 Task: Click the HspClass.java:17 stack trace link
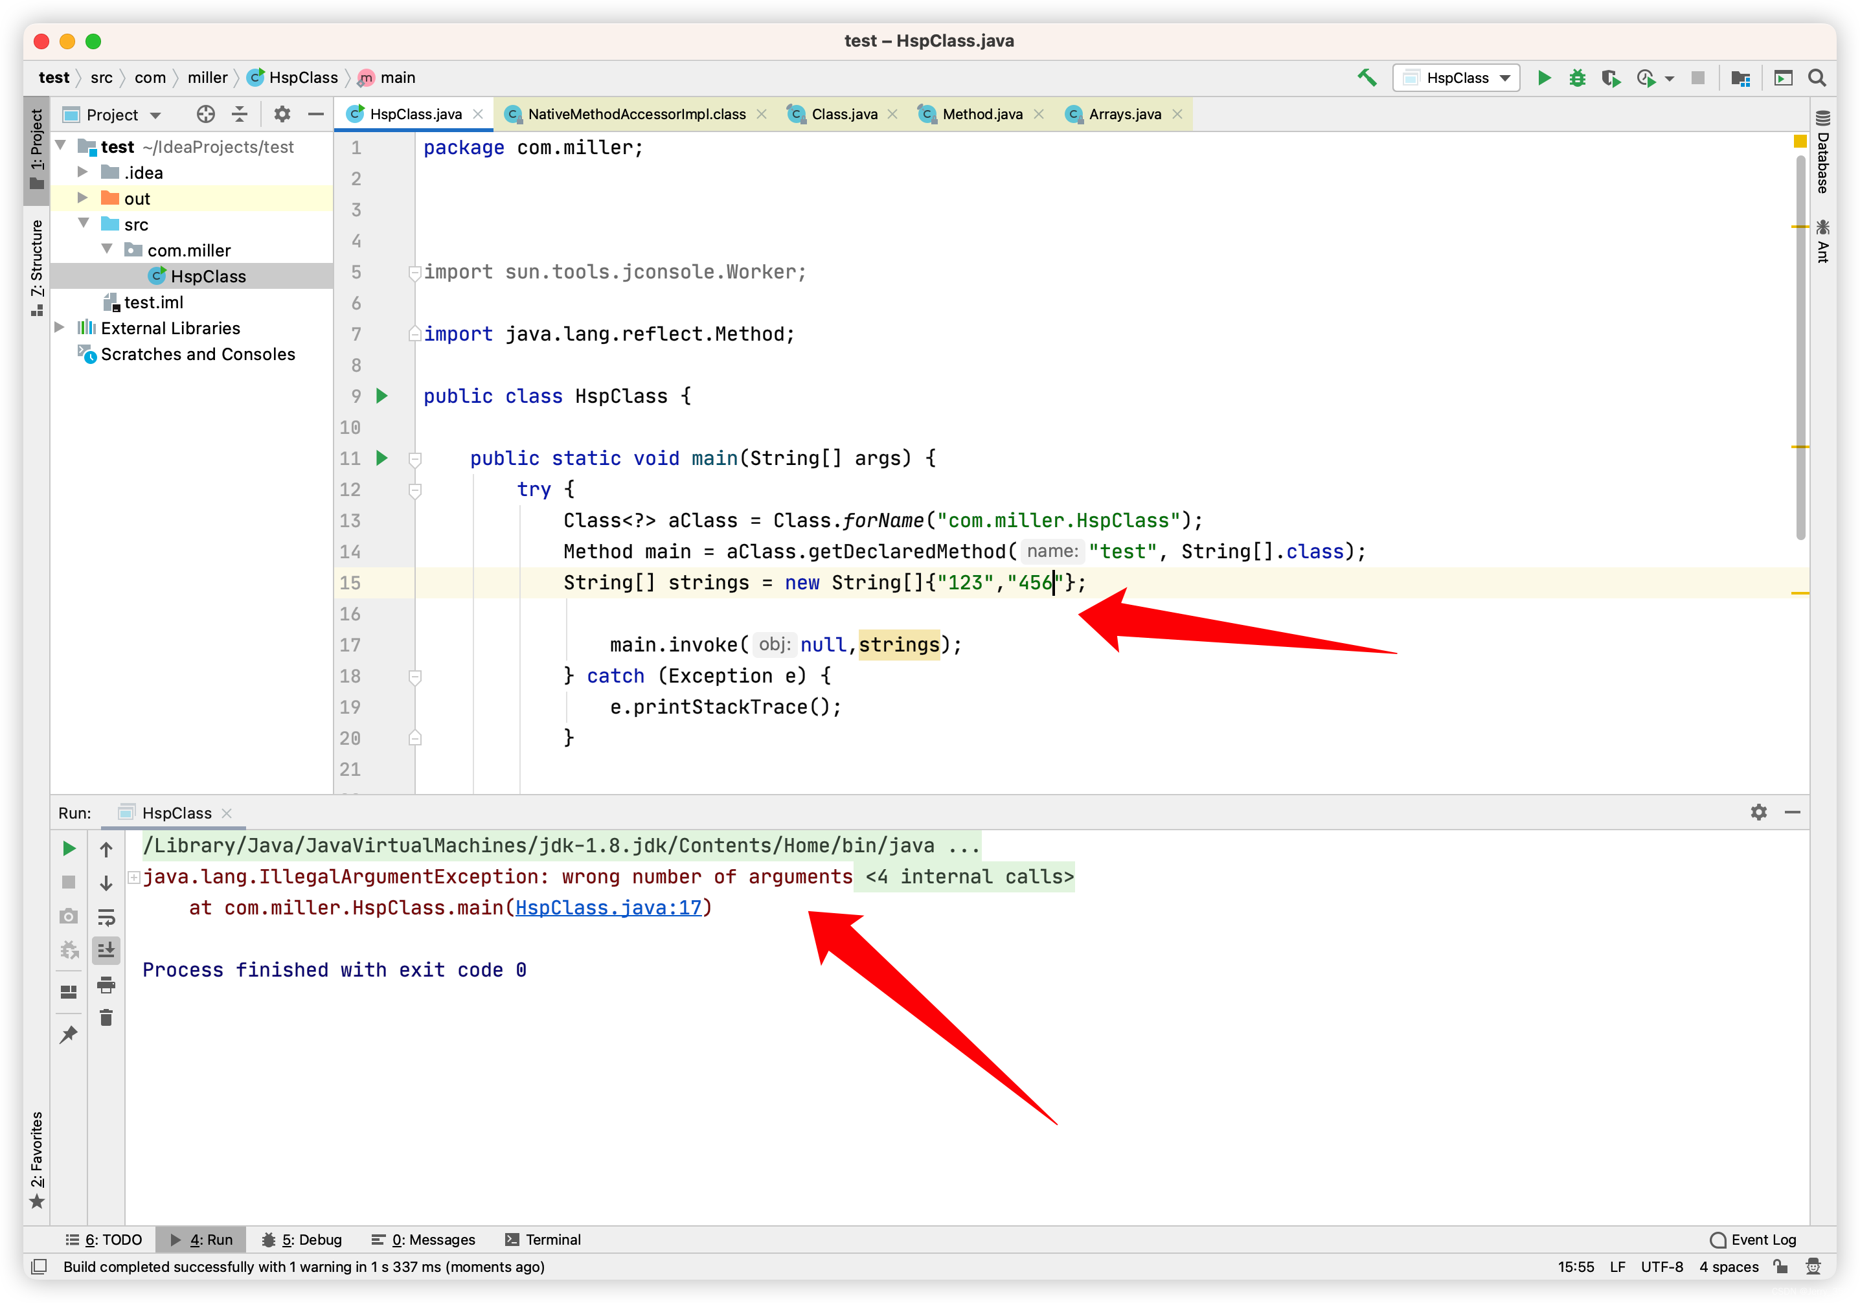(608, 907)
